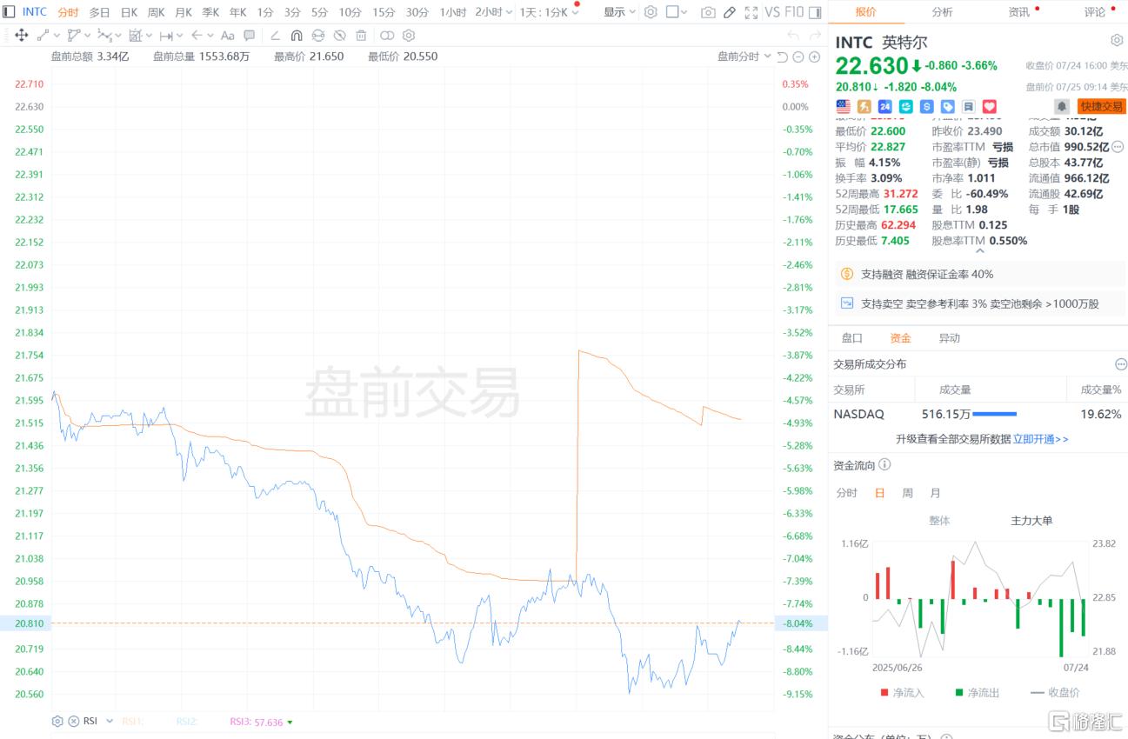Screen dimensions: 1128x739
Task: Select 整体 fund flow view
Action: click(939, 521)
